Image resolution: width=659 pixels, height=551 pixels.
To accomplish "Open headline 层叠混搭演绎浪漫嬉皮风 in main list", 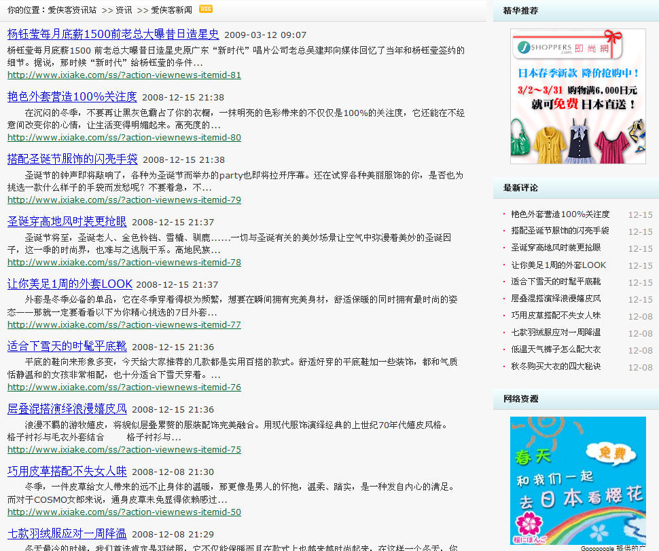I will [x=67, y=409].
